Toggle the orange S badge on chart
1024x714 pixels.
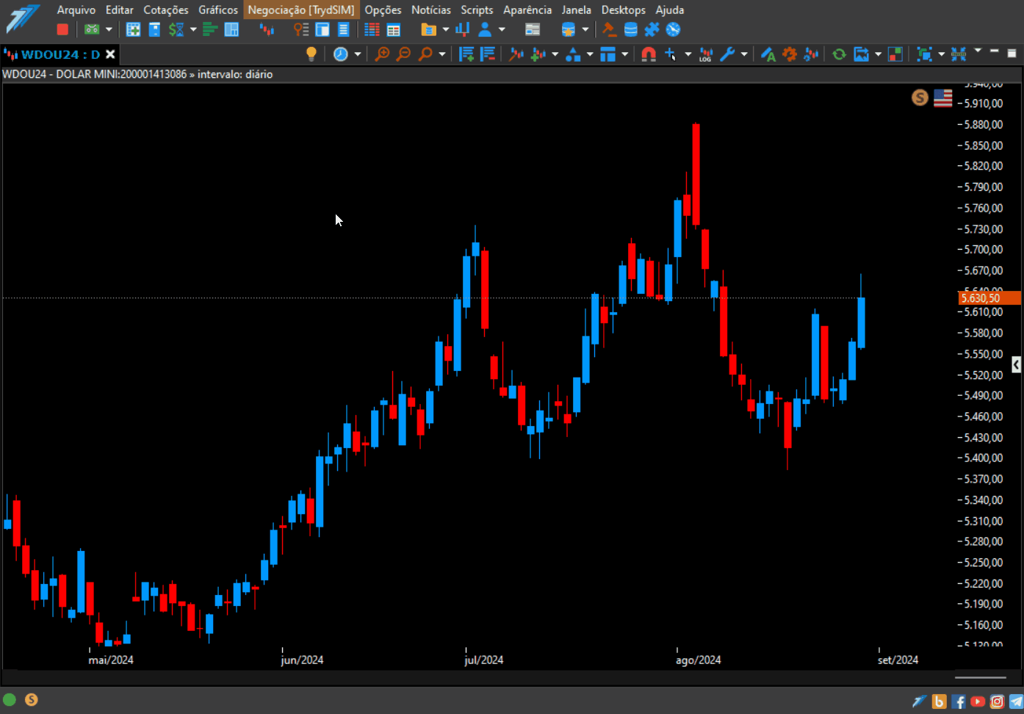coord(920,97)
